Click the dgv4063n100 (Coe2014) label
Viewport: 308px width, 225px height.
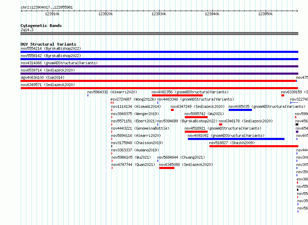(x=43, y=77)
